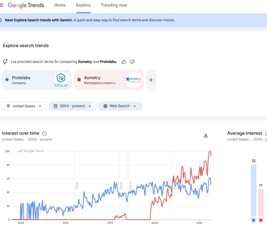
Task: Click the 'Average interest' heading
Action: click(x=245, y=133)
